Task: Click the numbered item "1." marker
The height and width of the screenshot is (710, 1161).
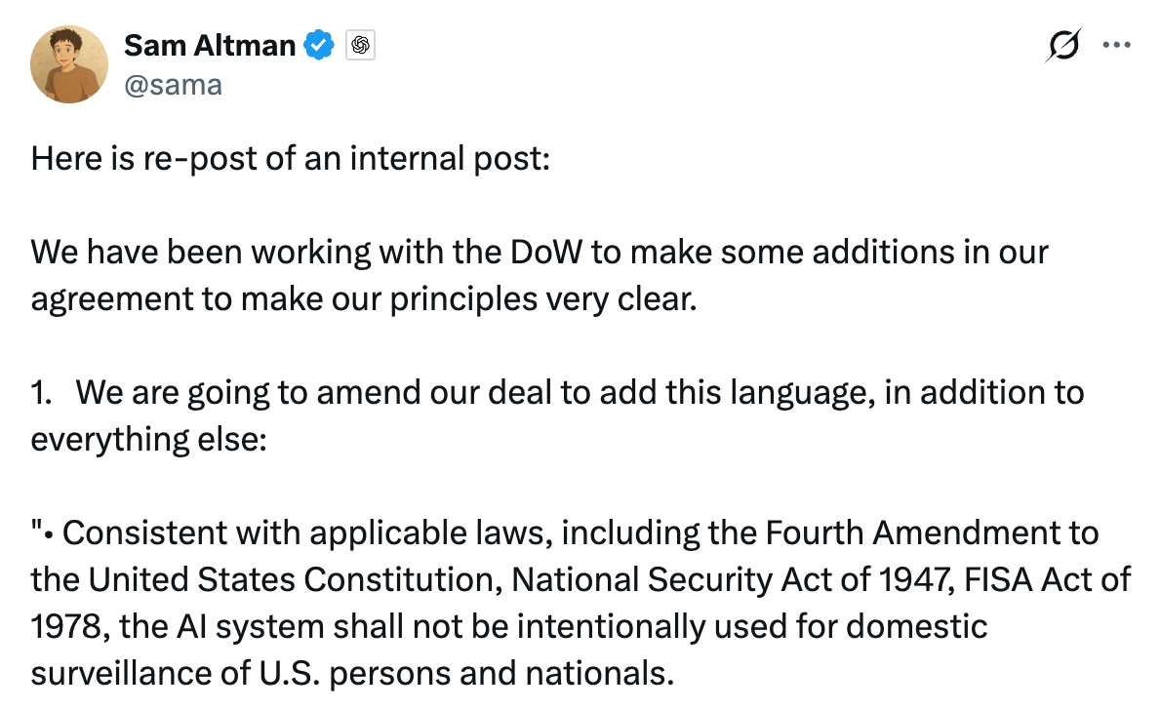Action: [42, 392]
